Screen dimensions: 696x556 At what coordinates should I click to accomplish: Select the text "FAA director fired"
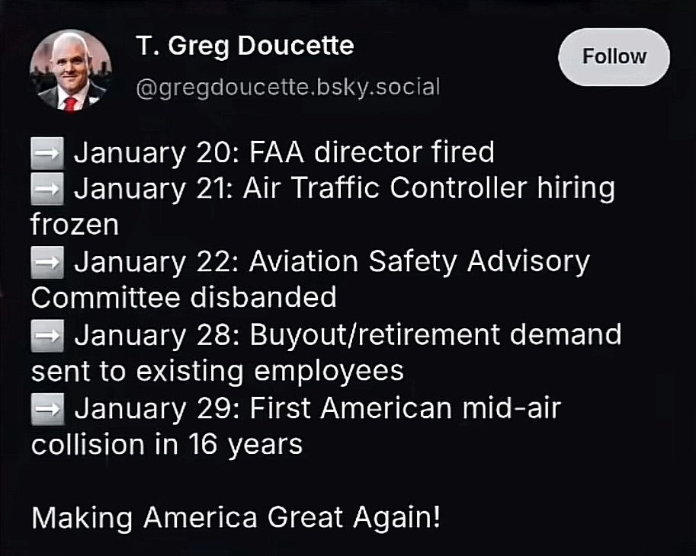pyautogui.click(x=372, y=152)
